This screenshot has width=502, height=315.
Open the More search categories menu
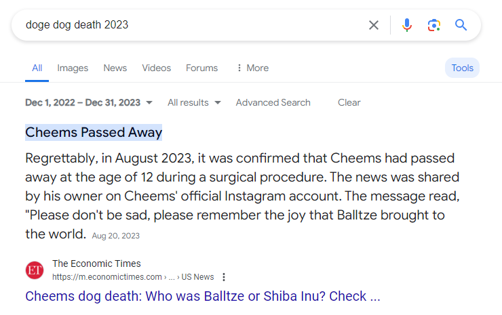point(252,68)
